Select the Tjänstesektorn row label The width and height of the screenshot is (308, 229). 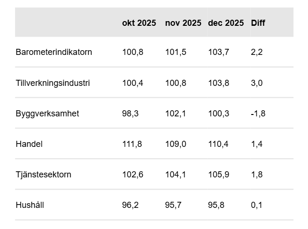[x=44, y=175]
